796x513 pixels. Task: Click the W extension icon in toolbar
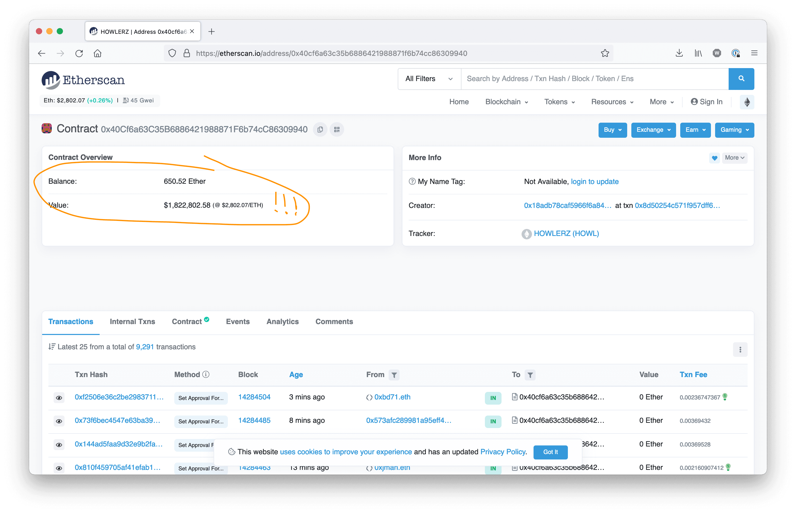(x=717, y=53)
